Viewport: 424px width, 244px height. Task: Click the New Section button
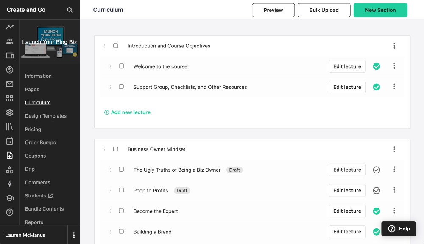380,9
